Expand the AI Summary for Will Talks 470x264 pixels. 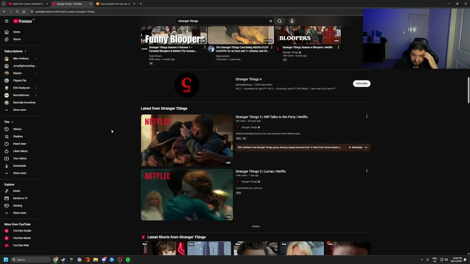[358, 147]
